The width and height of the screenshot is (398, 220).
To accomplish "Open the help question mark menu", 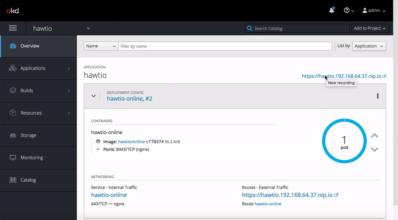I will click(x=349, y=10).
